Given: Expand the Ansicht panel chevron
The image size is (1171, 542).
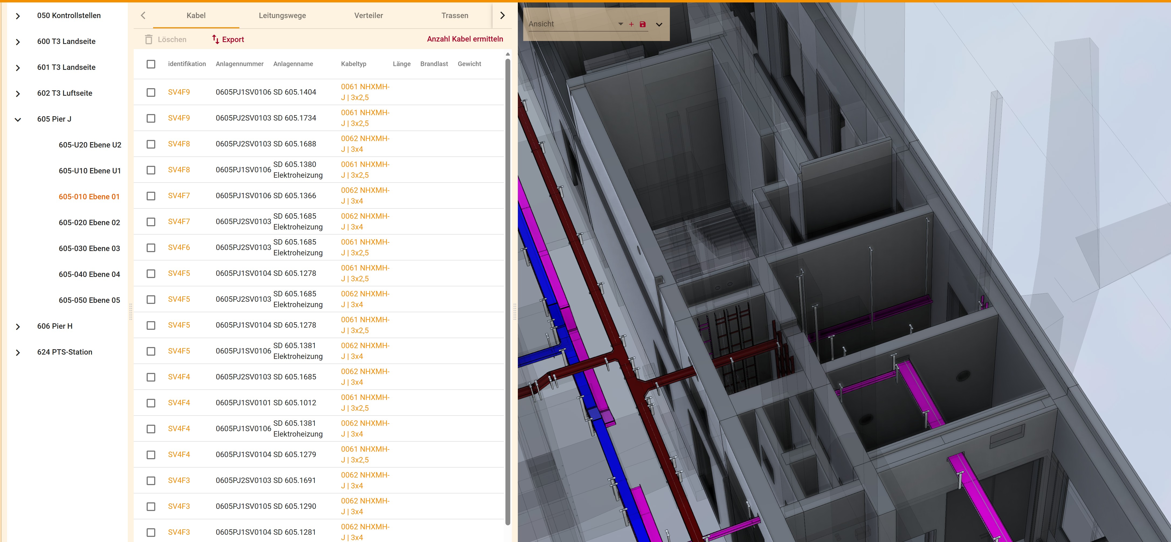Looking at the screenshot, I should pos(659,25).
